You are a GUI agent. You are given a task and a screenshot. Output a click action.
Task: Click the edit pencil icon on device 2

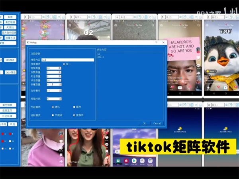point(47,17)
